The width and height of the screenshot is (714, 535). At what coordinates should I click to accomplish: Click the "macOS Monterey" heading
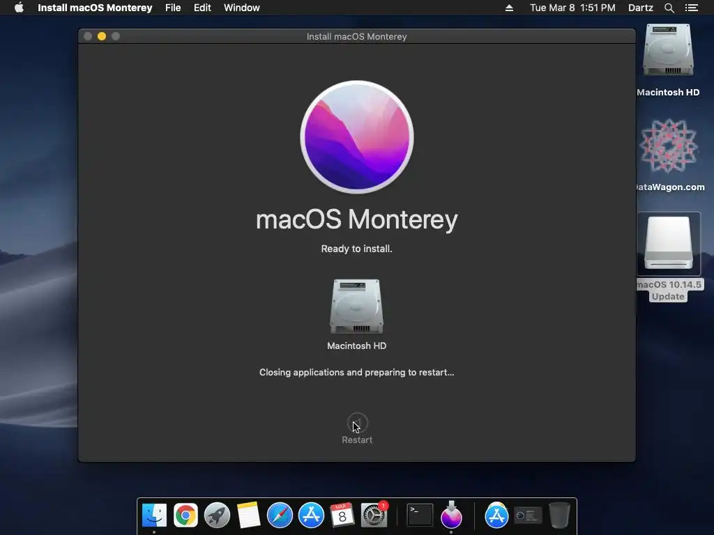357,219
